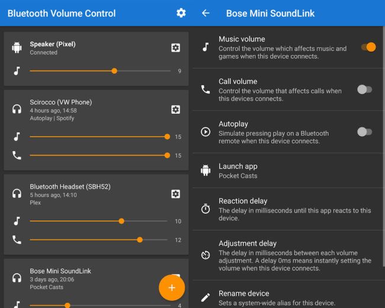
Task: Click the 'Bluetooth Volume Control' title
Action: (62, 13)
